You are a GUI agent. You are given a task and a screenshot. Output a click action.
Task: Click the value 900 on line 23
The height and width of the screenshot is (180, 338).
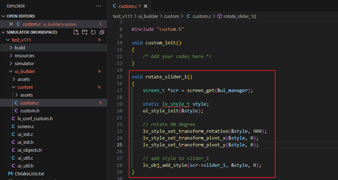pos(257,131)
